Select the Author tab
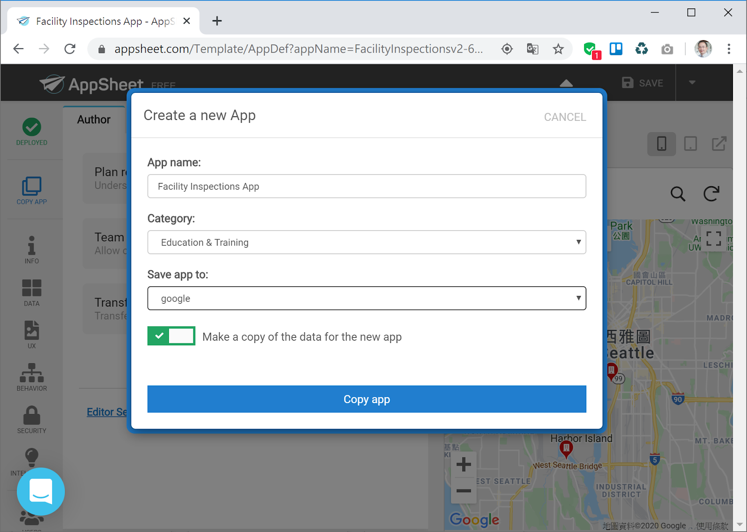The image size is (747, 532). 94,119
